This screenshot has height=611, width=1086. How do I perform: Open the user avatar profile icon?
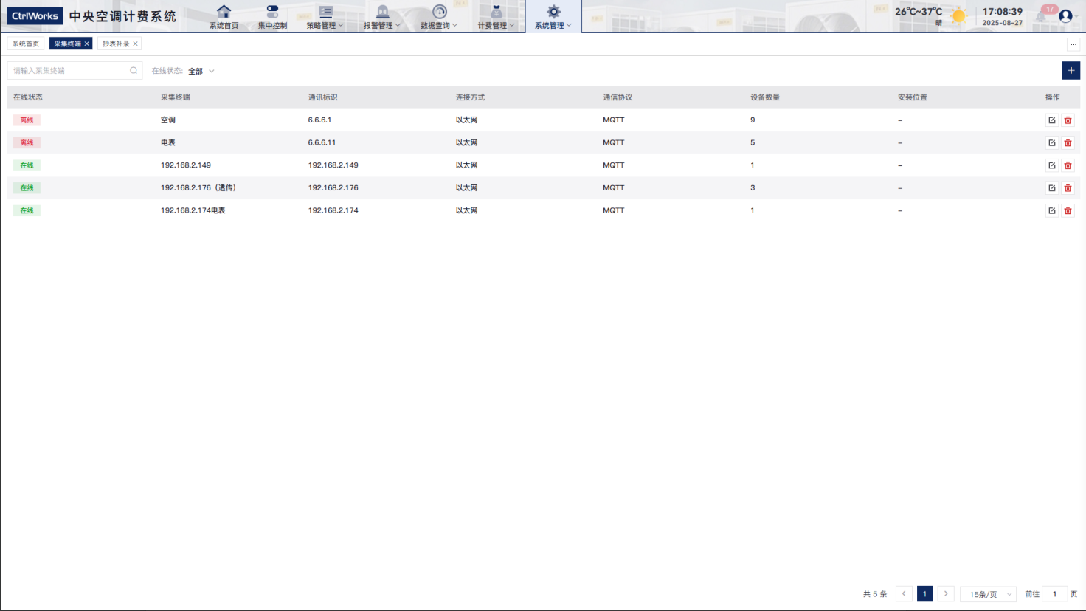1065,15
